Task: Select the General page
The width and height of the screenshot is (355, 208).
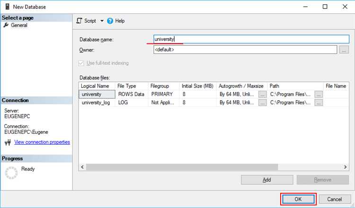Action: click(19, 25)
